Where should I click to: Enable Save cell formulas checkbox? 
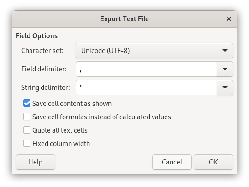[x=27, y=117]
